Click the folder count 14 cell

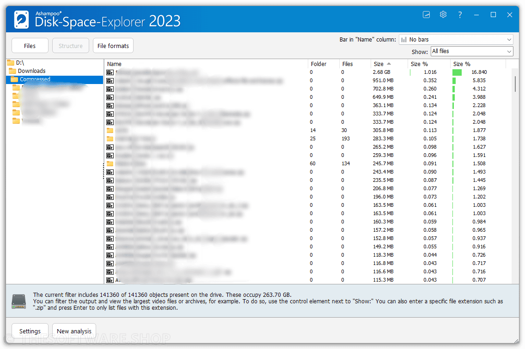pyautogui.click(x=313, y=131)
